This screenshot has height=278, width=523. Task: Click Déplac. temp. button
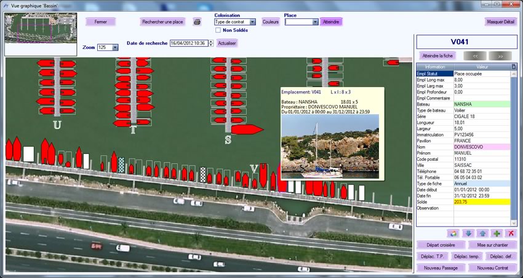tap(466, 257)
